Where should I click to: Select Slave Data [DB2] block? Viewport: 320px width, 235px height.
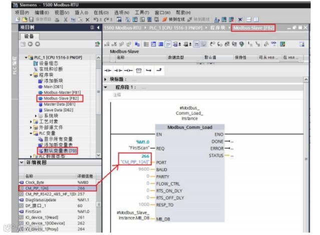click(x=59, y=110)
